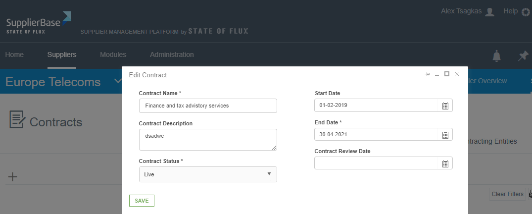
Task: Open the Suppliers tab
Action: click(62, 54)
